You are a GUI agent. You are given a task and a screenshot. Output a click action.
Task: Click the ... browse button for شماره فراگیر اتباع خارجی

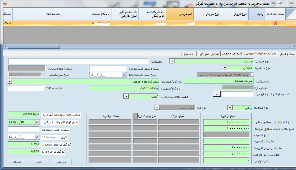pyautogui.click(x=217, y=94)
